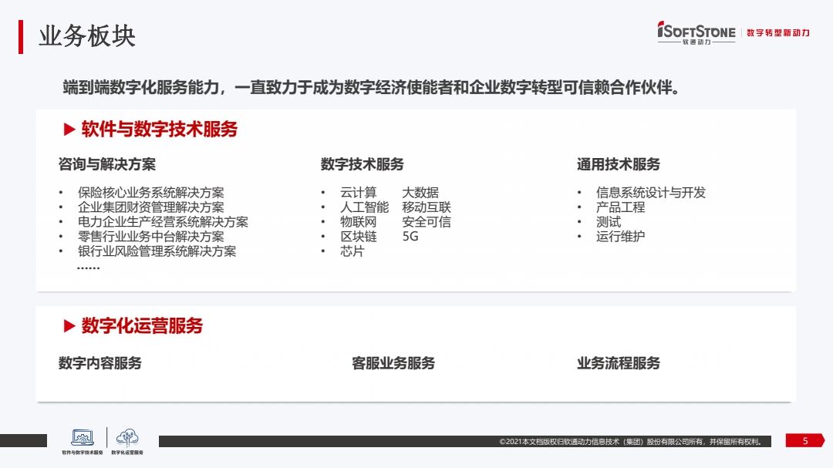Click the 运行维护 bullet item

tap(620, 237)
